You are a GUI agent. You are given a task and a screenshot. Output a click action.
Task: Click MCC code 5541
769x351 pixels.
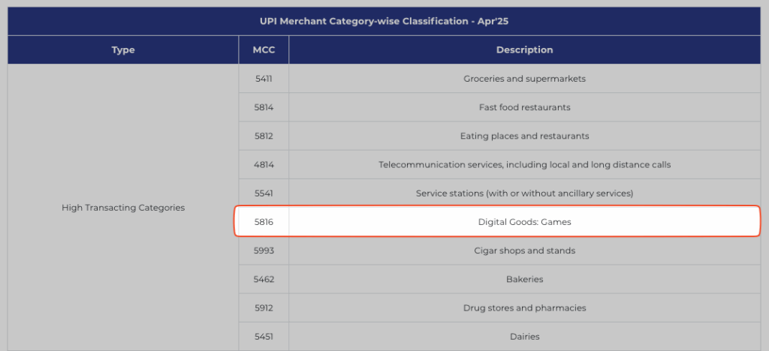coord(264,193)
